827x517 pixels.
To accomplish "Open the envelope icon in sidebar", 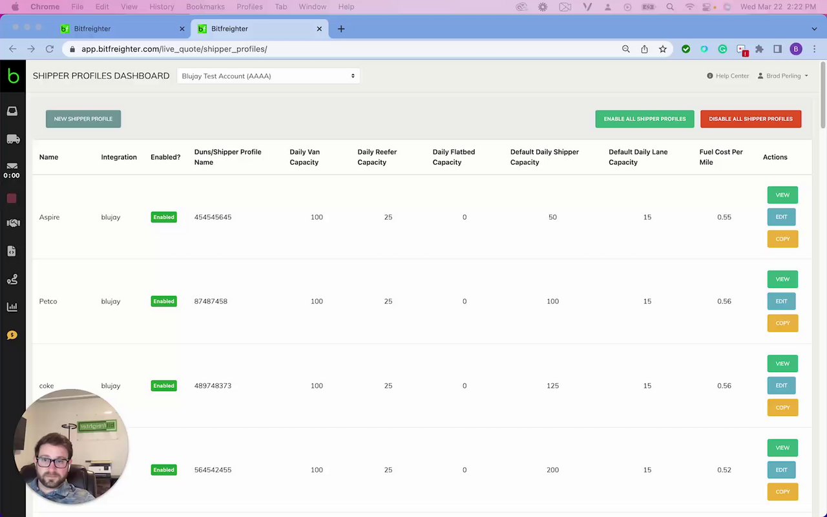I will [12, 166].
